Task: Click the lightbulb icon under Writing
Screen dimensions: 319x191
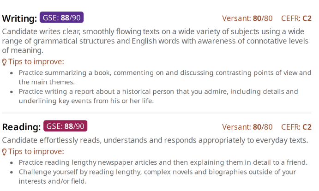Action: [x=4, y=62]
